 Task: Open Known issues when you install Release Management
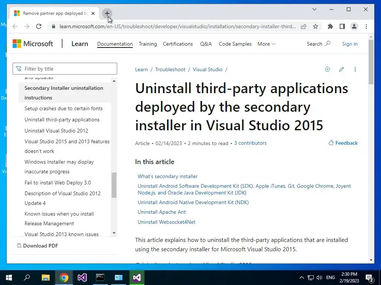[x=59, y=219]
